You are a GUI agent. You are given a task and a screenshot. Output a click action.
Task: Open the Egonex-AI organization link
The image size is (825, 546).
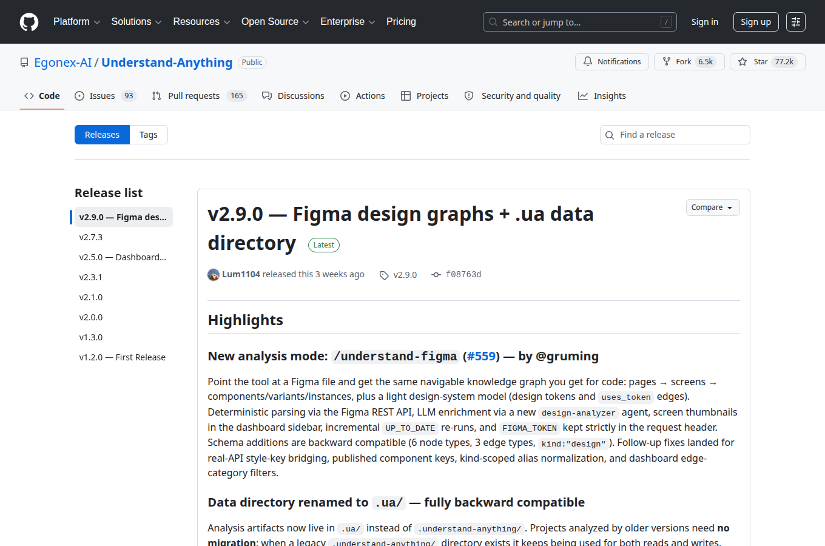pos(63,62)
